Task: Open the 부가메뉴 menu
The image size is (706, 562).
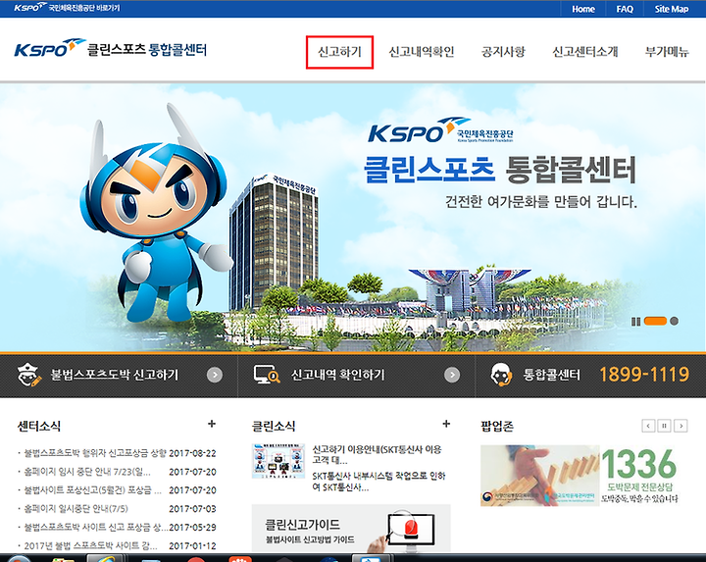Action: point(667,52)
